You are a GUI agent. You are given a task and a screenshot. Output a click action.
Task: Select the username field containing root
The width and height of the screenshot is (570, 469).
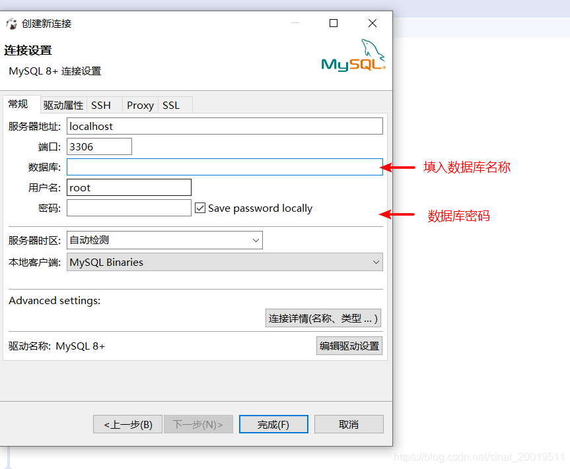[129, 187]
